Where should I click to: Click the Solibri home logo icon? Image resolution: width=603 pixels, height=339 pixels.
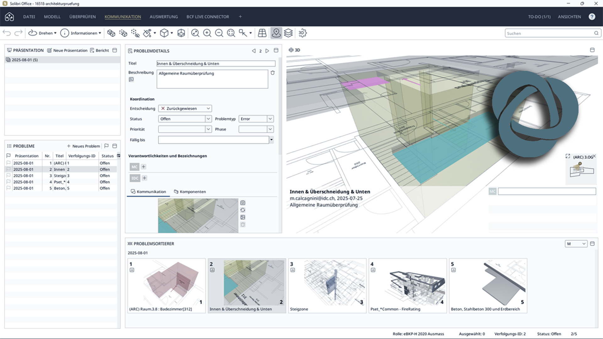coord(9,17)
